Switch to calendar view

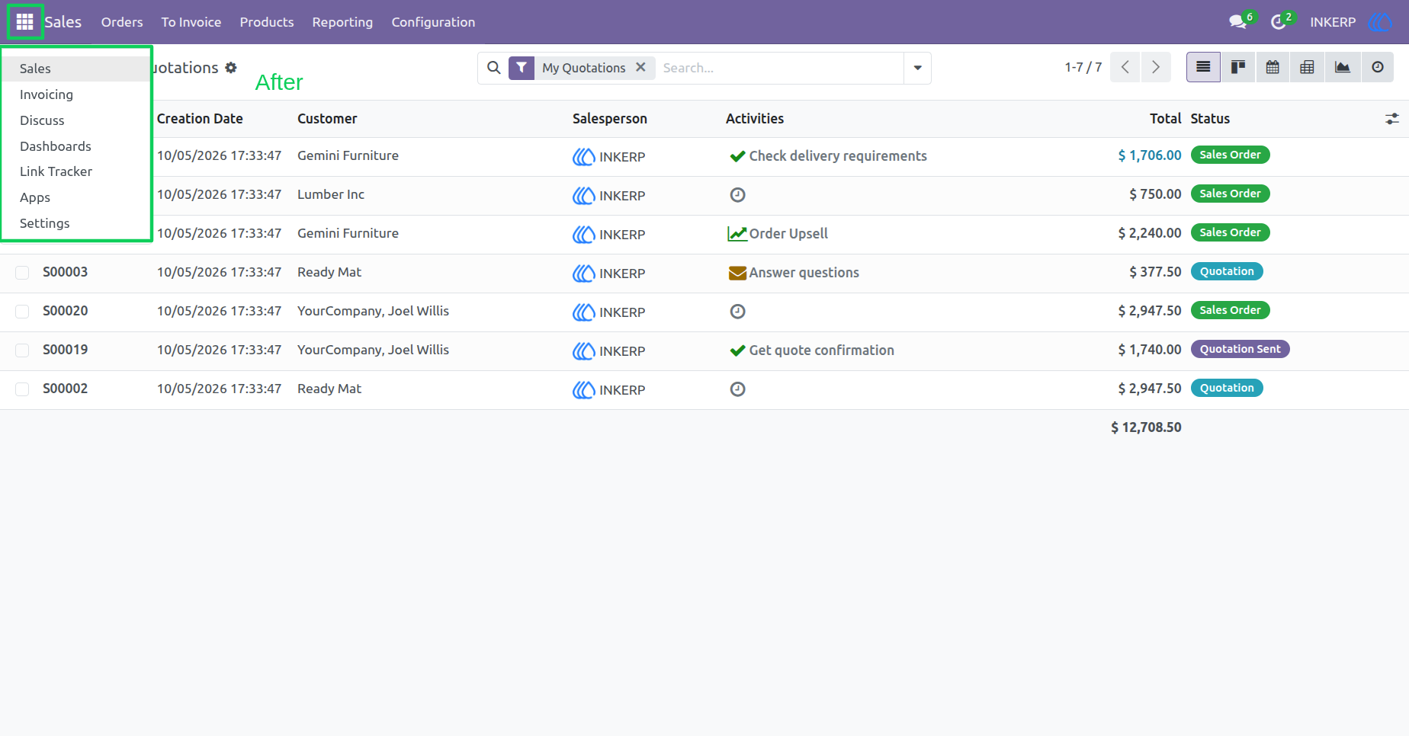pos(1273,67)
